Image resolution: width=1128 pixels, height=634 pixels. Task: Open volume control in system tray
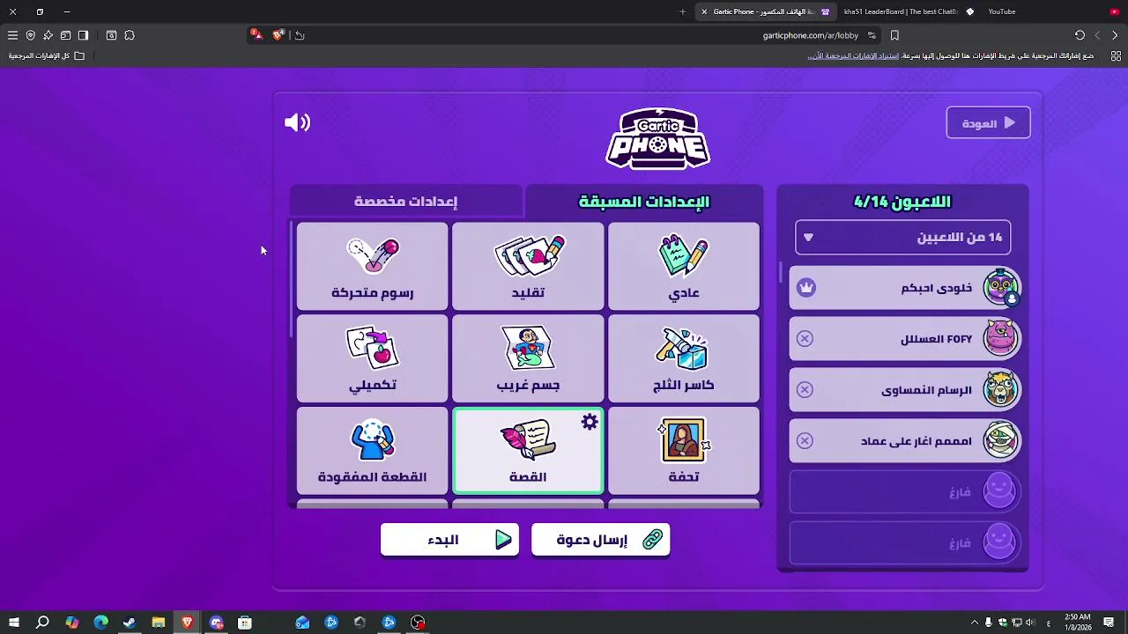(x=1032, y=623)
